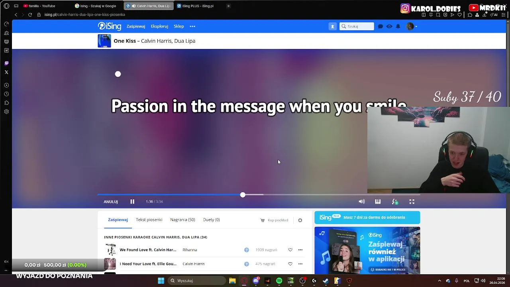Image resolution: width=510 pixels, height=287 pixels.
Task: Open Opera sidebar settings gear
Action: 6,112
